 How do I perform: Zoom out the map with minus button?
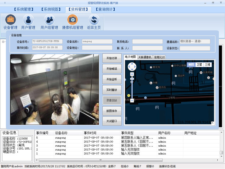(x=132, y=101)
